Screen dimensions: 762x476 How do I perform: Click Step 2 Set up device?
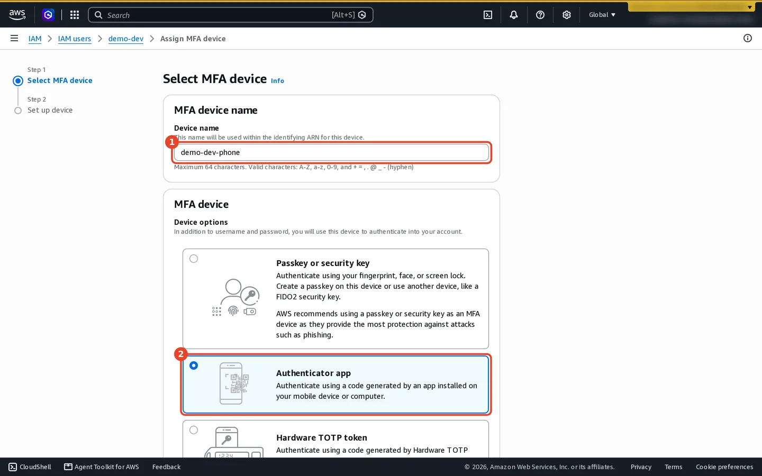pyautogui.click(x=50, y=110)
